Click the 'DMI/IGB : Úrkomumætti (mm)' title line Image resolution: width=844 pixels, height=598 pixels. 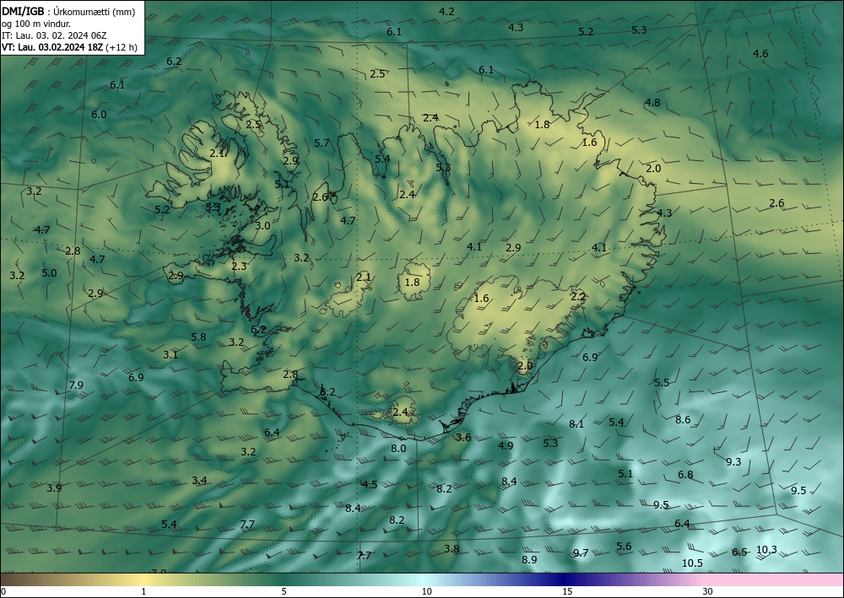pos(68,13)
